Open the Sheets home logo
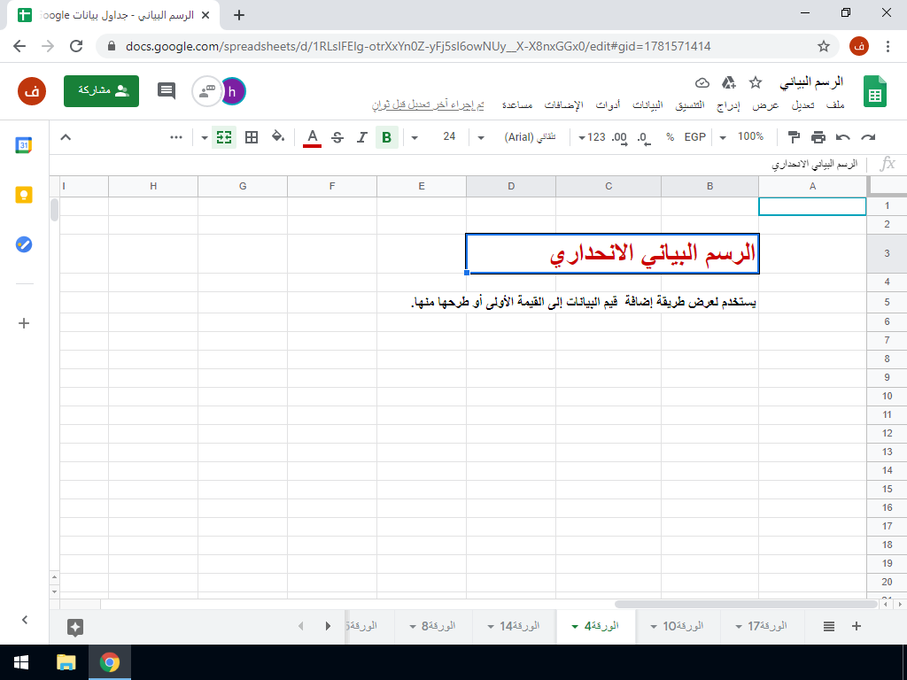The height and width of the screenshot is (680, 907). click(875, 91)
